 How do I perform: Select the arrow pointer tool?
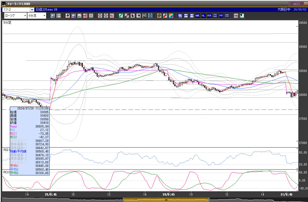pyautogui.click(x=133, y=16)
